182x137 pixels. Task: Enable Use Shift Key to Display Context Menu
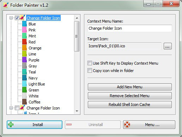click(x=90, y=63)
